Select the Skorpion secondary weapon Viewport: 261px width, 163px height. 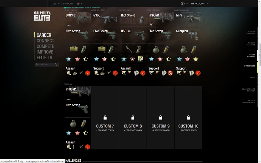click(x=188, y=35)
